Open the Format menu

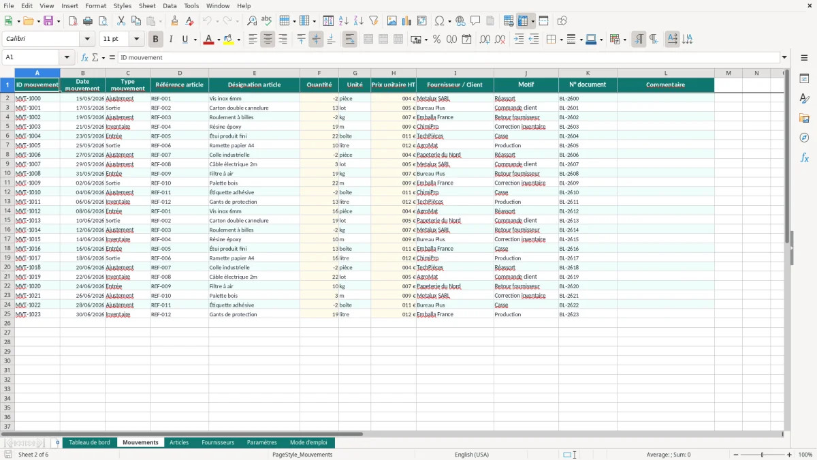coord(95,5)
